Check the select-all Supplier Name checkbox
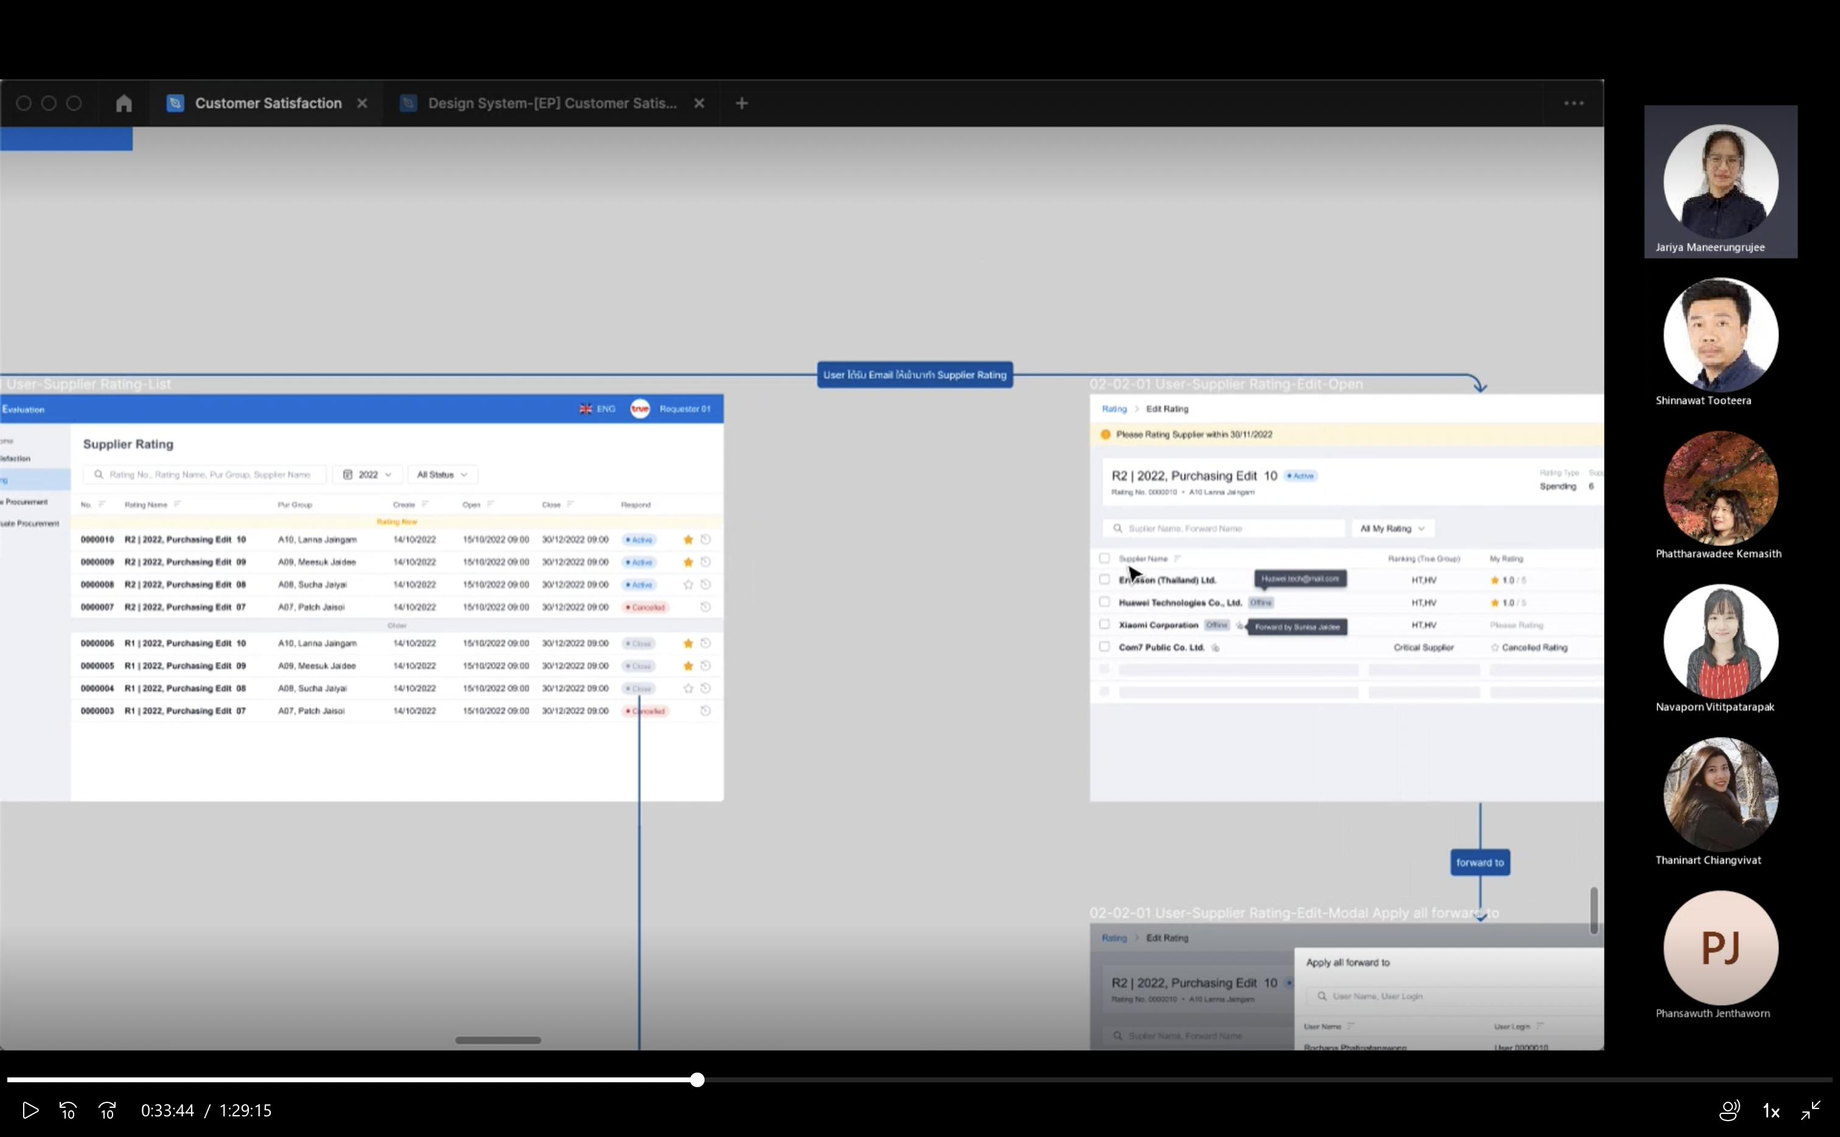This screenshot has height=1137, width=1840. pos(1105,558)
